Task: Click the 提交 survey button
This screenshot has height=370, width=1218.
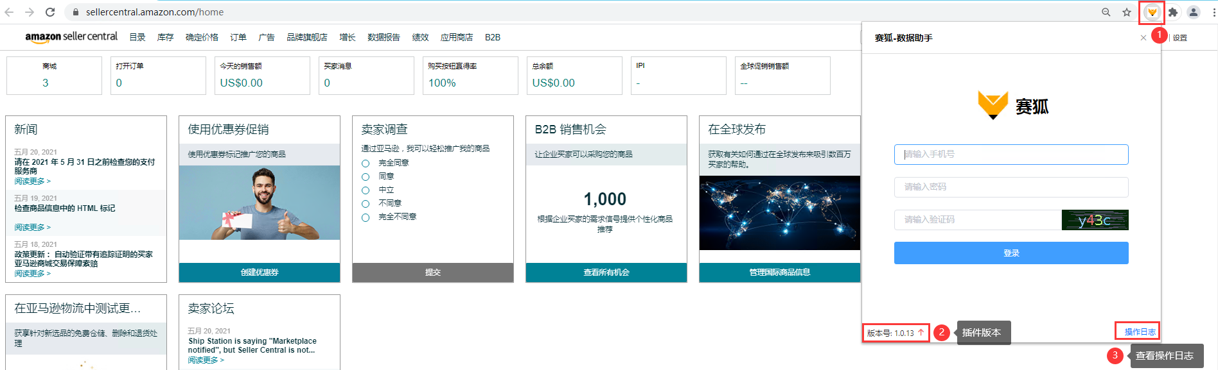Action: (433, 273)
